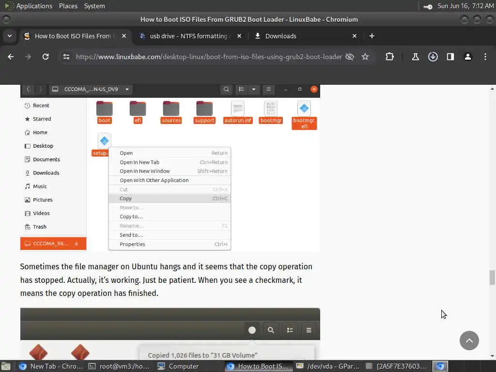
Task: Switch to /dev/vda GParted taskbar window
Action: [328, 366]
